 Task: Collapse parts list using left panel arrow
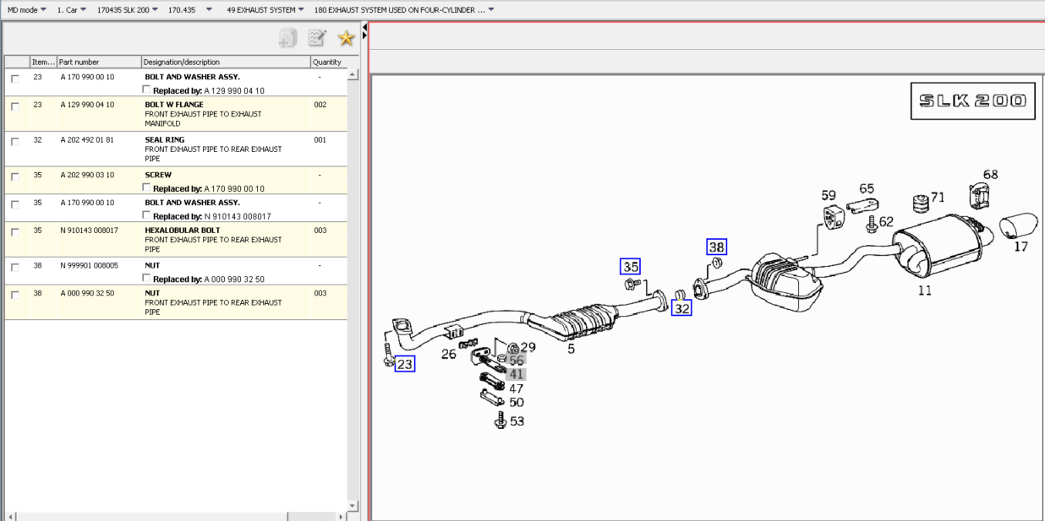tap(364, 27)
